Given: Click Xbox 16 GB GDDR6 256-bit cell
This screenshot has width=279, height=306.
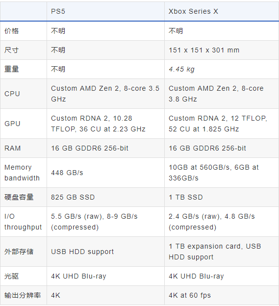Looking at the screenshot, I should (x=222, y=148).
